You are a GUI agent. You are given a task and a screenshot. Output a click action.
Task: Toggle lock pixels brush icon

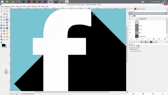point(133,16)
